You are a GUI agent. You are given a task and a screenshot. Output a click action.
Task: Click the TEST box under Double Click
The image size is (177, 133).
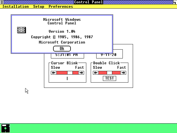click(x=110, y=78)
